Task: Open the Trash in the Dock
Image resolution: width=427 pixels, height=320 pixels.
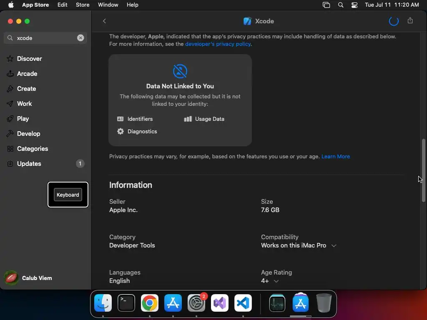Action: click(x=324, y=303)
